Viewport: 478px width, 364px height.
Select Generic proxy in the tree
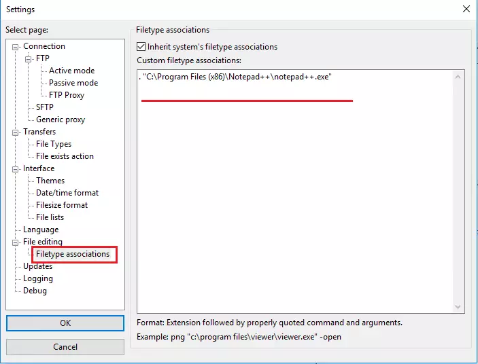tap(61, 120)
